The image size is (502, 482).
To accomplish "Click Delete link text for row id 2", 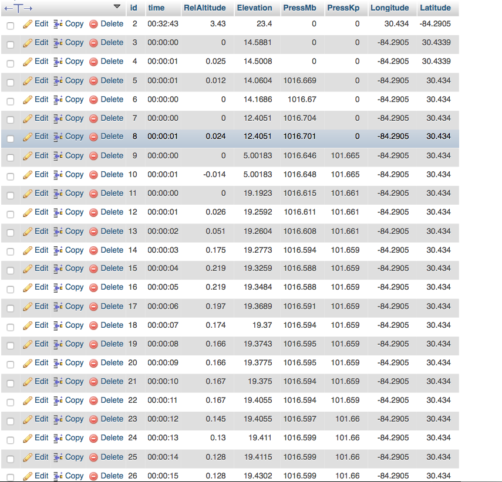I will 112,23.
